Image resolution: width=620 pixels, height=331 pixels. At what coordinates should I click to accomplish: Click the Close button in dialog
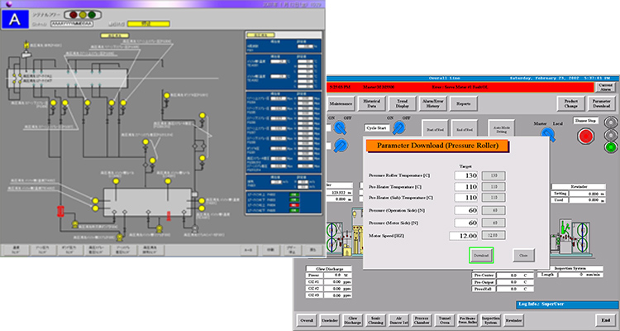coord(520,256)
